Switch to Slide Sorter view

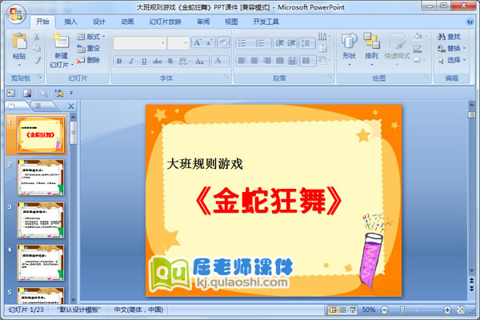[x=342, y=310]
